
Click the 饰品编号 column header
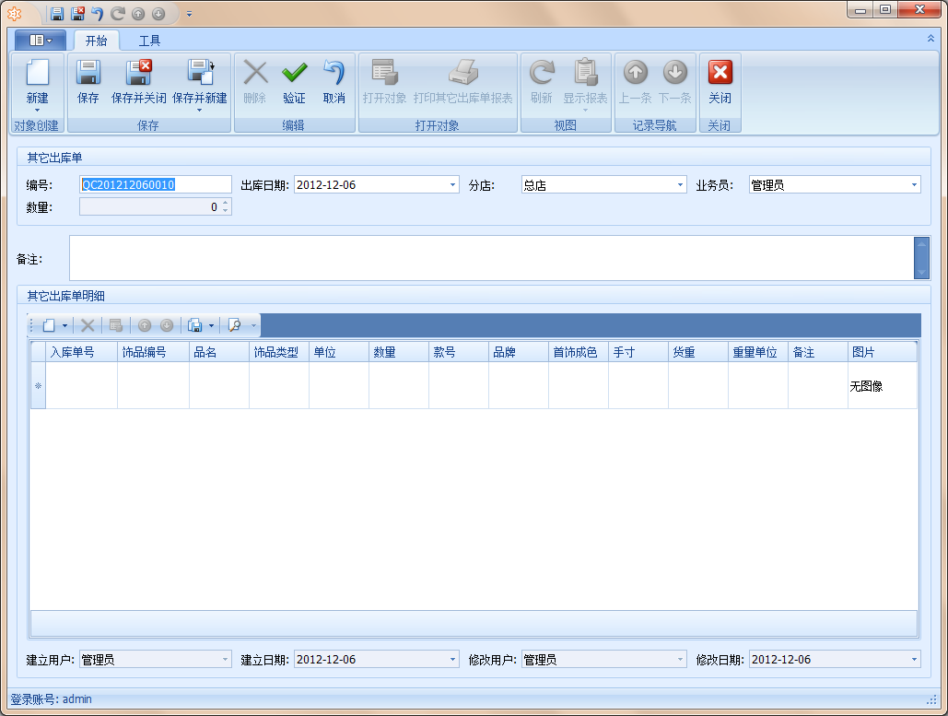(154, 352)
